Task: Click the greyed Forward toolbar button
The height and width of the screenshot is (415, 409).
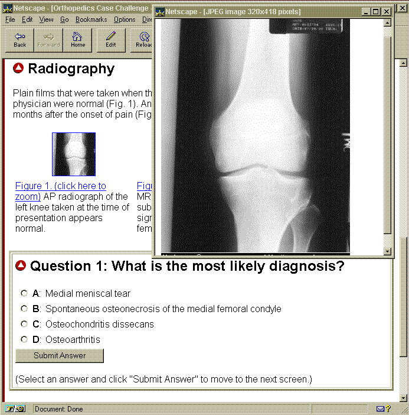Action: pyautogui.click(x=48, y=40)
